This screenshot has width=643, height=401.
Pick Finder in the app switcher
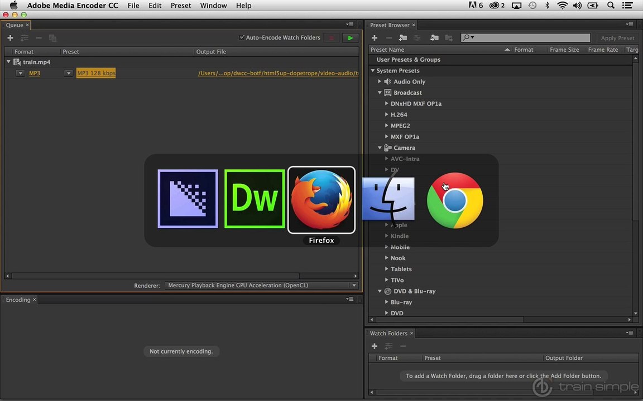click(388, 199)
